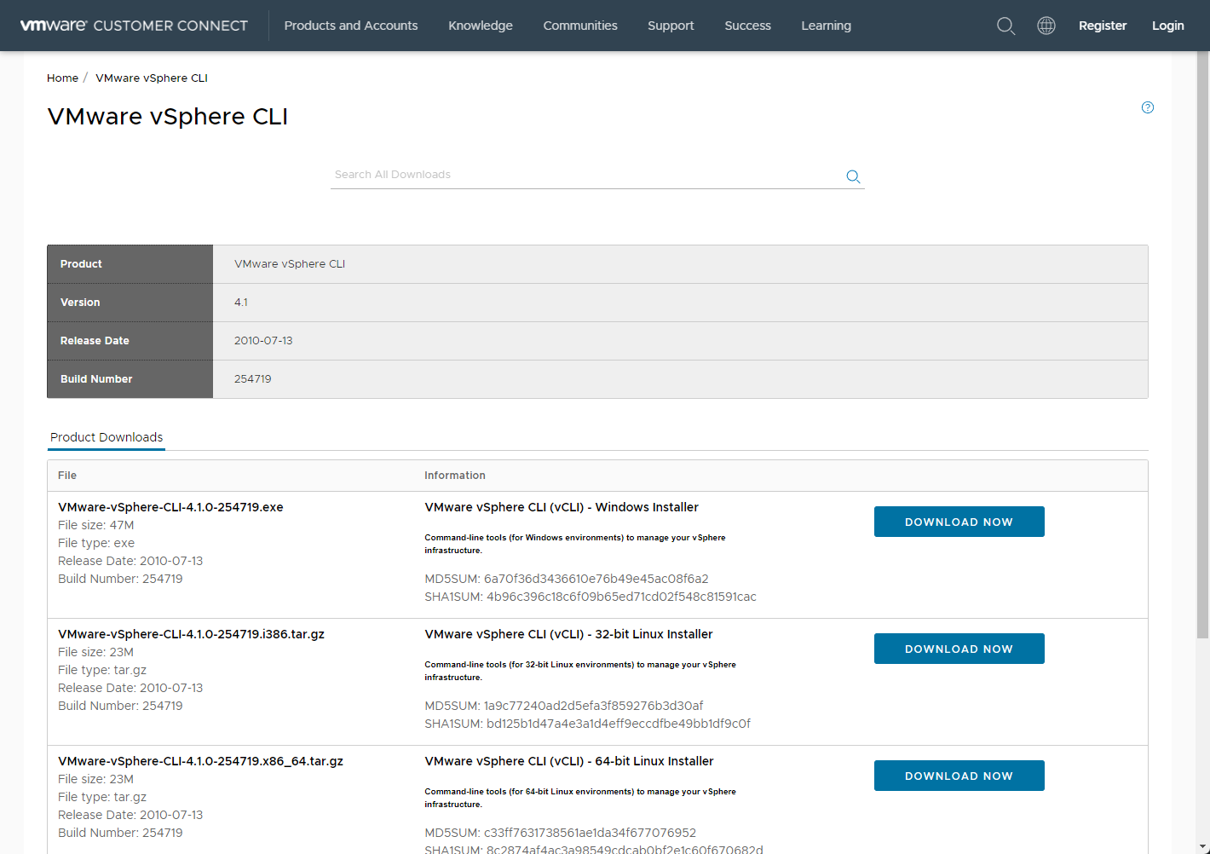This screenshot has width=1210, height=854.
Task: Open the site search magnifier icon in header
Action: [1005, 26]
